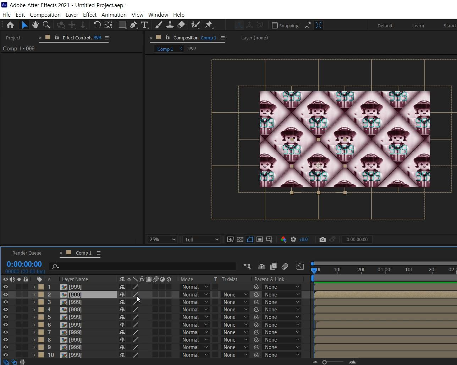Select the Selection (arrow) tool
Screen dimensions: 457x365
[24, 25]
